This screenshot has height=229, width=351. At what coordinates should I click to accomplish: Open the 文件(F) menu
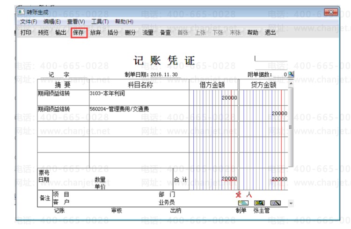tap(28, 22)
